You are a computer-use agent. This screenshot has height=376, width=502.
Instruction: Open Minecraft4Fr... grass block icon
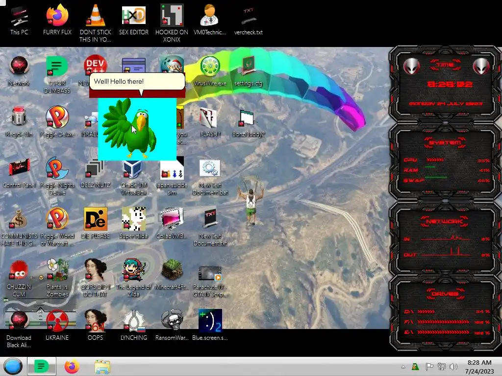tap(172, 274)
